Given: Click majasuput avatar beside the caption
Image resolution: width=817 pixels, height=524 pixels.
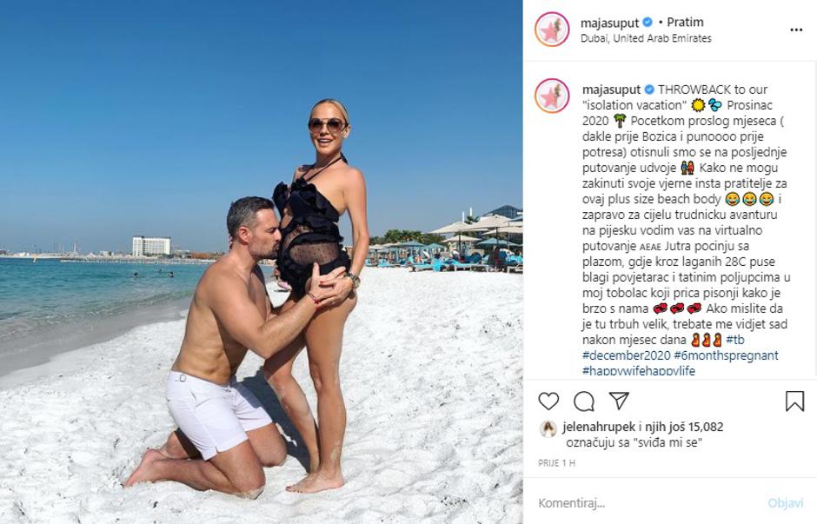Looking at the screenshot, I should tap(552, 96).
